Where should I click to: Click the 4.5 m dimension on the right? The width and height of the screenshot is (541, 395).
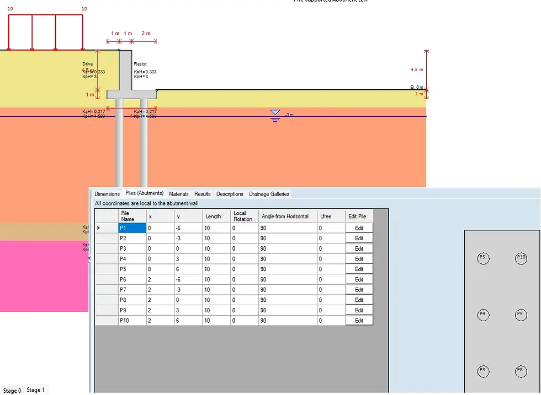[x=417, y=69]
